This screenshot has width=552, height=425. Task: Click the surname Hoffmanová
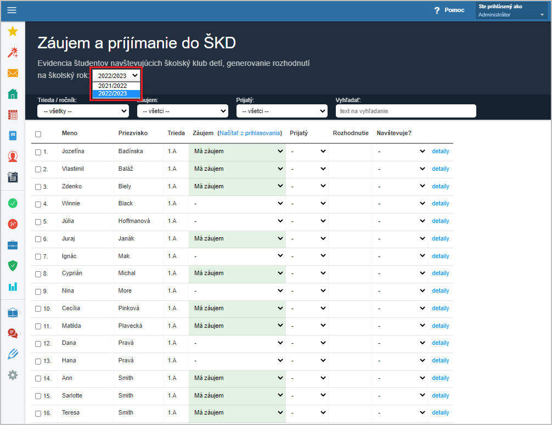pos(134,221)
